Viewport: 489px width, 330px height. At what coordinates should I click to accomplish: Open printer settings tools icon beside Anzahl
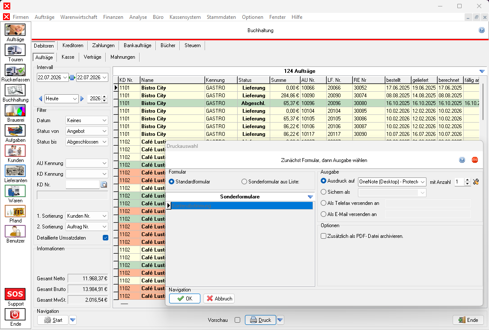(x=476, y=182)
